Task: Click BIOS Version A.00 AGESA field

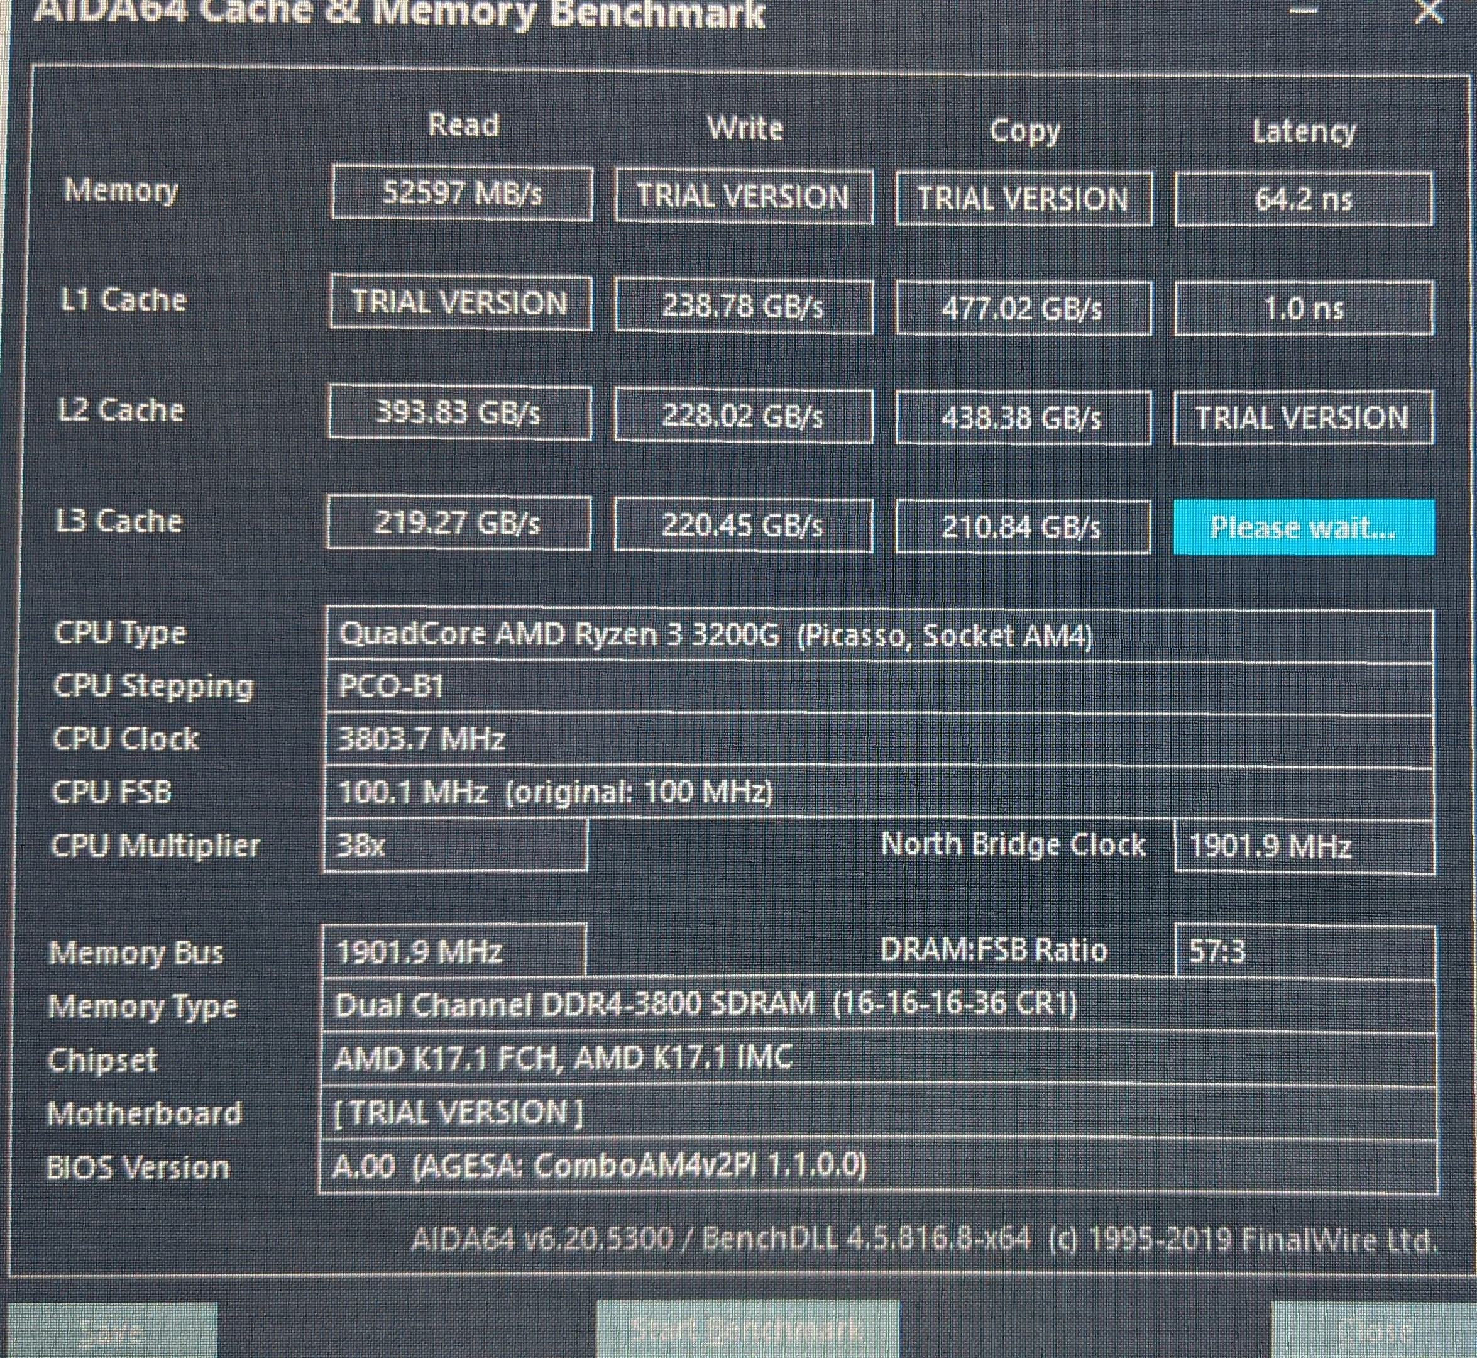Action: (x=879, y=1167)
